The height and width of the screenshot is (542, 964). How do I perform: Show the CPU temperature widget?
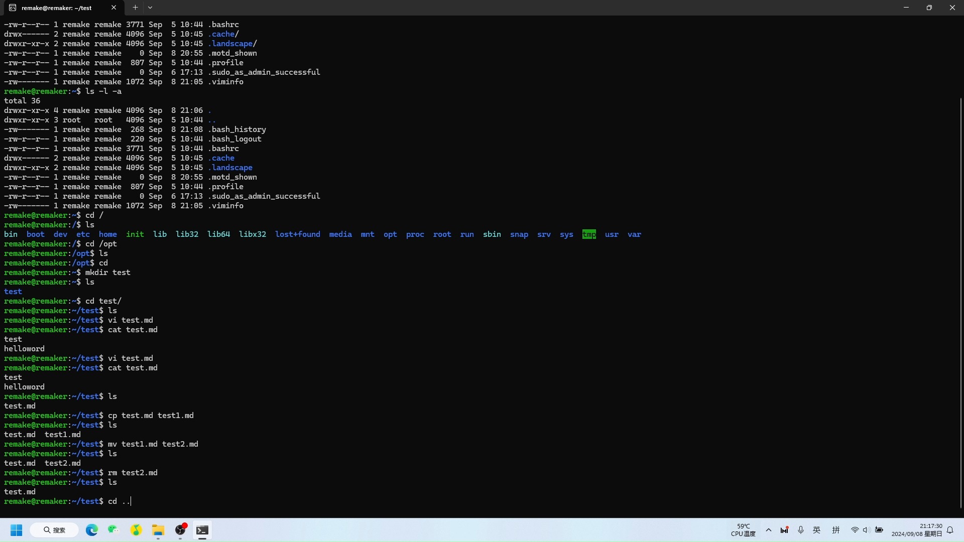point(743,530)
